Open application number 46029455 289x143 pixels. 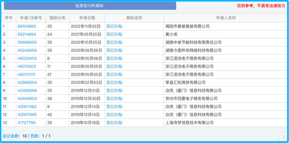pos(27,59)
